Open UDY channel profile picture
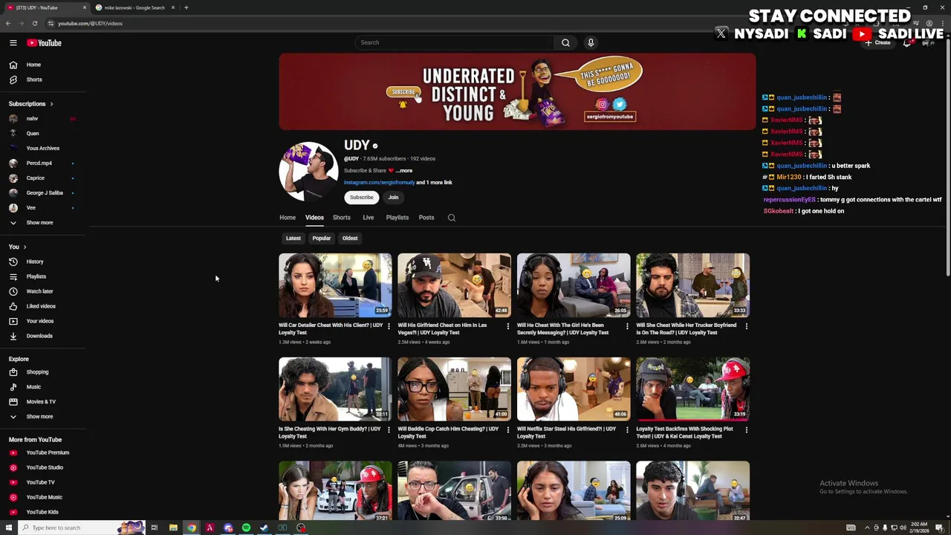This screenshot has height=535, width=951. tap(308, 172)
